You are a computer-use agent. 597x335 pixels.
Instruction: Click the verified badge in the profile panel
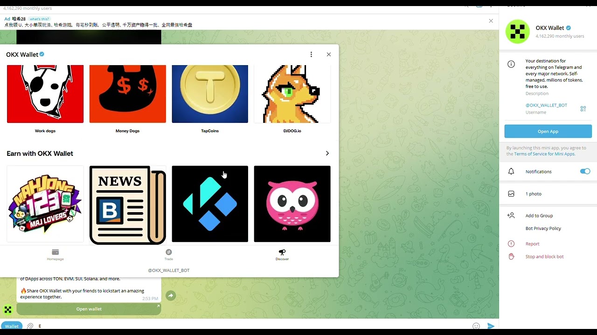click(569, 28)
